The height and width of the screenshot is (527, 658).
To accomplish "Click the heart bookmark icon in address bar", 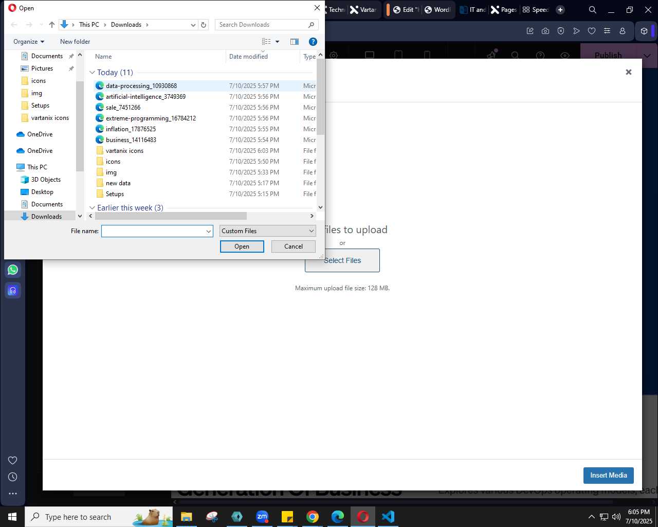I will (592, 31).
